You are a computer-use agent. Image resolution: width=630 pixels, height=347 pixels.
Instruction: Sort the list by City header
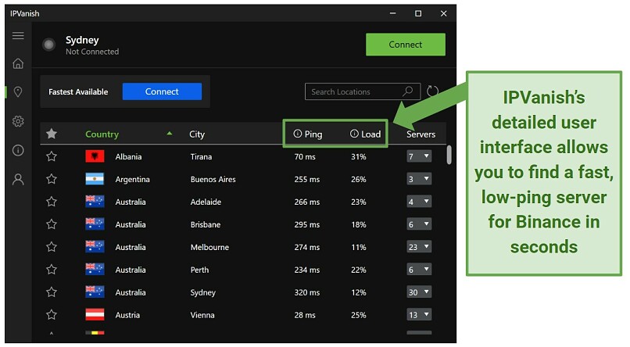click(x=197, y=134)
